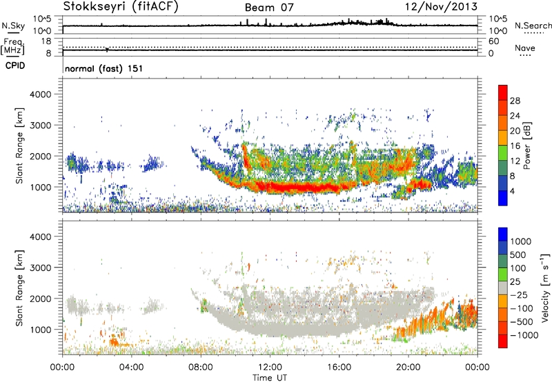552x382 pixels.
Task: Click the dotted Nave line in frequency panel
Action: (270, 47)
